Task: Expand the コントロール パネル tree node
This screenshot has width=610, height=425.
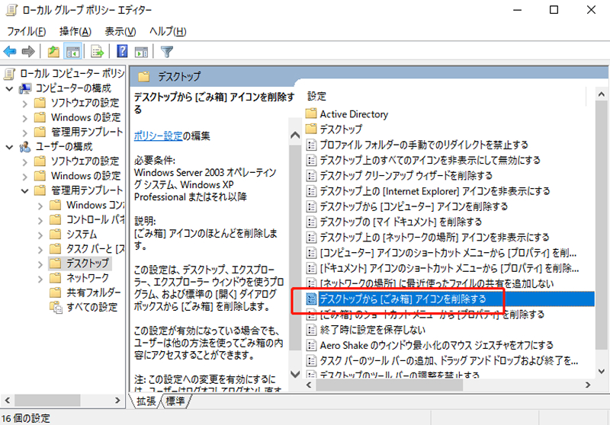Action: [40, 220]
